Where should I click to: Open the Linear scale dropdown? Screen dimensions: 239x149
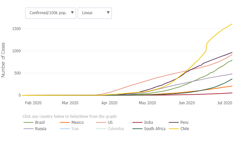95,13
